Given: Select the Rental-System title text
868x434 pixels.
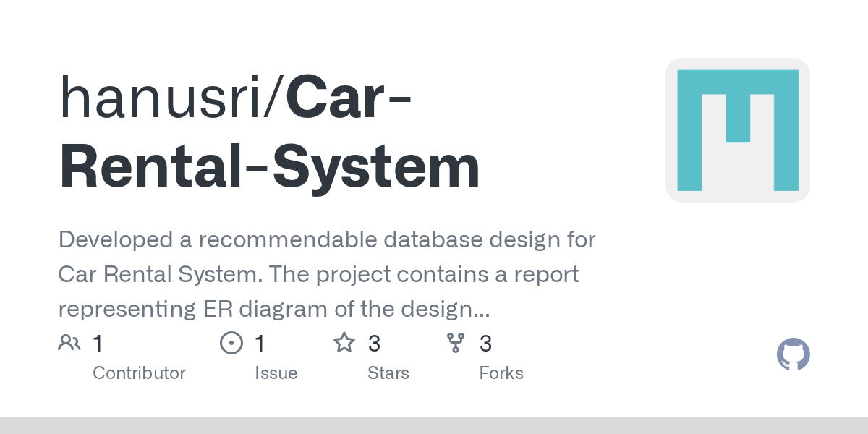Looking at the screenshot, I should [269, 167].
